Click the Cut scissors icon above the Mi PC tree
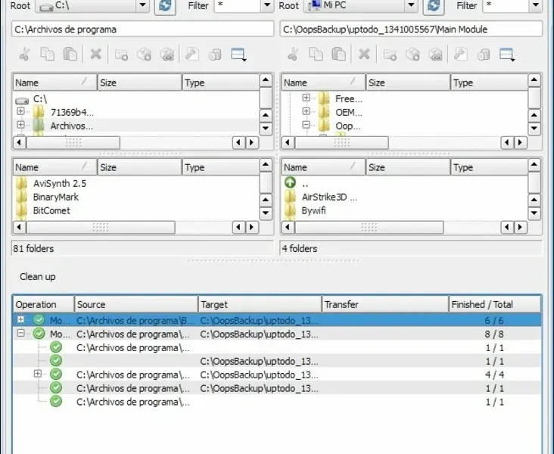554x454 pixels. (x=293, y=54)
